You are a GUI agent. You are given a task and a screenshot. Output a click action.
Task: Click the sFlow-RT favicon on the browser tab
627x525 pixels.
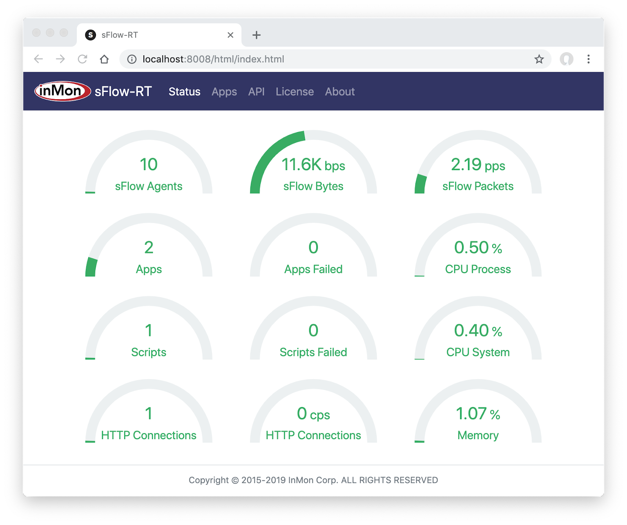(91, 35)
